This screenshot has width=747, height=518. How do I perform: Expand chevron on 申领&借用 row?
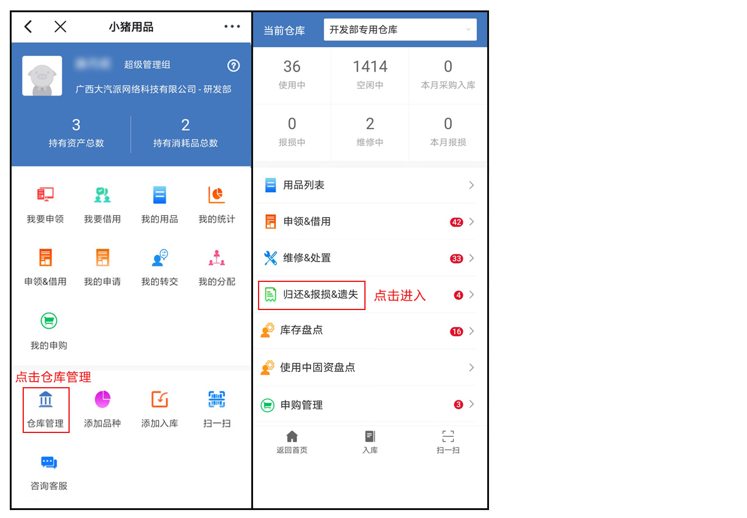pyautogui.click(x=471, y=222)
